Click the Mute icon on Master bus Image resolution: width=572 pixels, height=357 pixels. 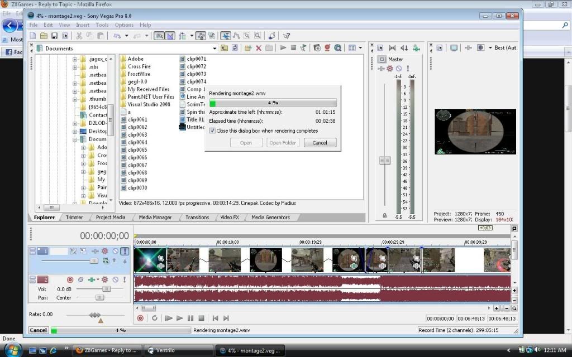[399, 69]
